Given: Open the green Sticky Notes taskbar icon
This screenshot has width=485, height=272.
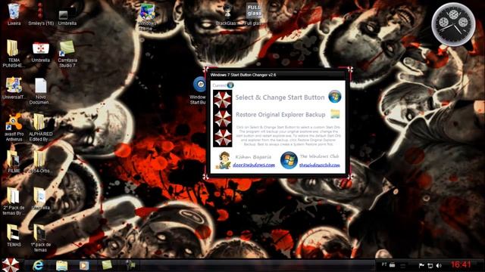Looking at the screenshot, I should [x=107, y=265].
